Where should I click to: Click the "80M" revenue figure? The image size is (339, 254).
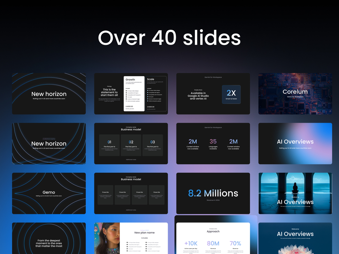pos(213,244)
